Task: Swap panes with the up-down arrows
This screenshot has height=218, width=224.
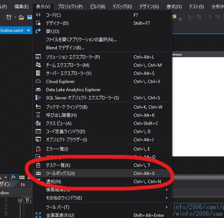Action: [23, 185]
